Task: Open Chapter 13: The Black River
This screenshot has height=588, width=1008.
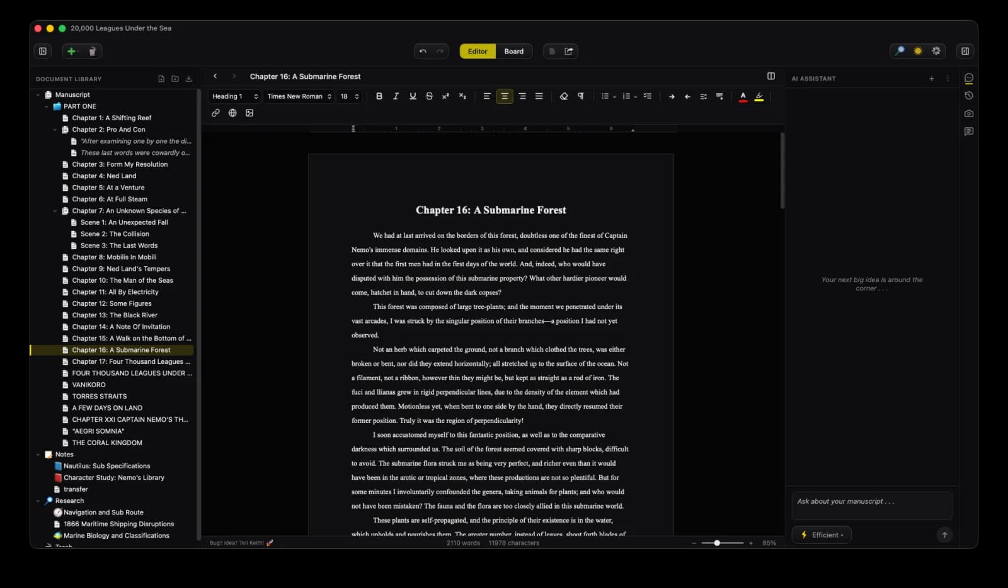Action: [x=115, y=315]
